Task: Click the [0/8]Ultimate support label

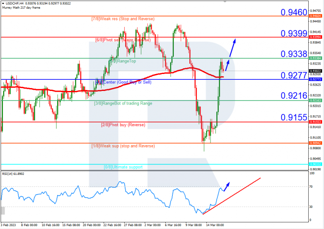Action: click(123, 167)
